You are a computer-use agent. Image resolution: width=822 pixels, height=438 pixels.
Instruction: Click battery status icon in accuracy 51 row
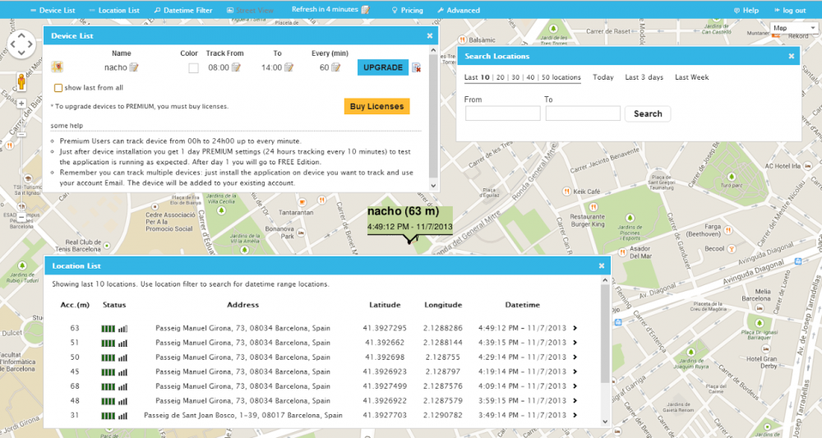(x=108, y=343)
